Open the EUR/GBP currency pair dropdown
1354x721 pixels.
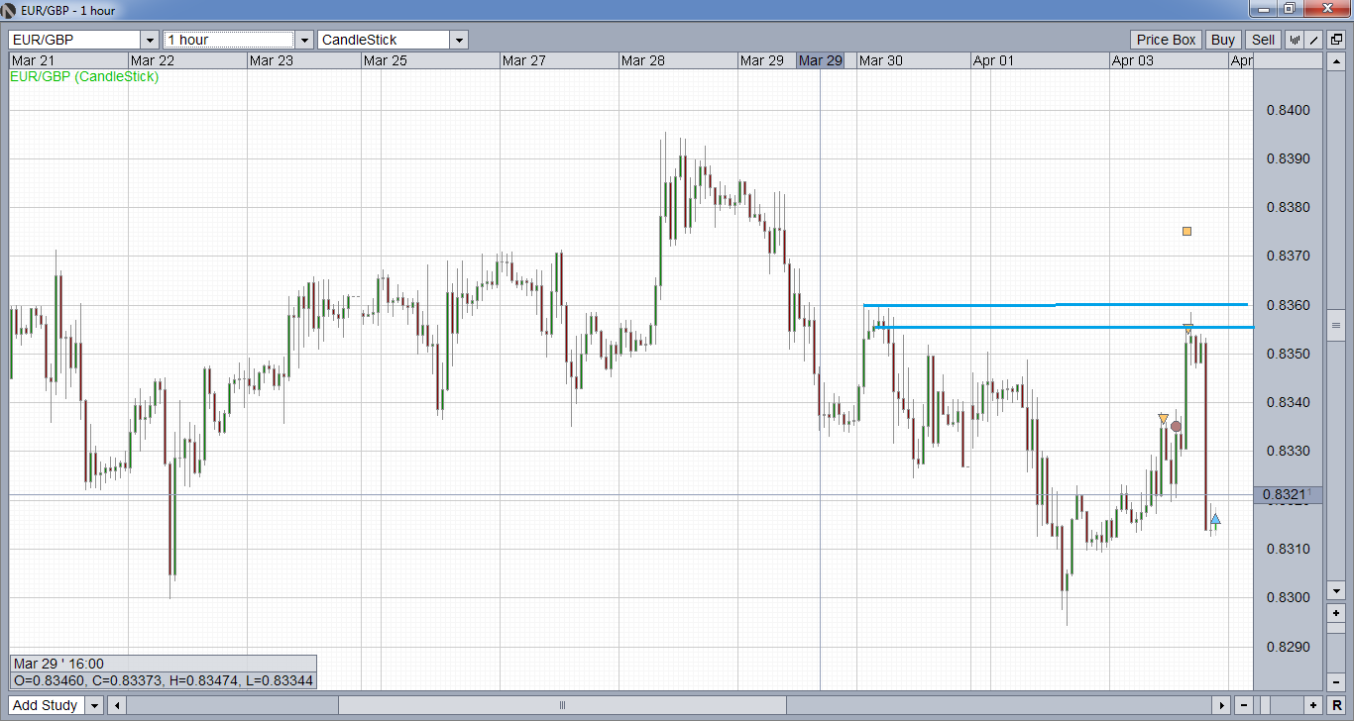coord(150,40)
